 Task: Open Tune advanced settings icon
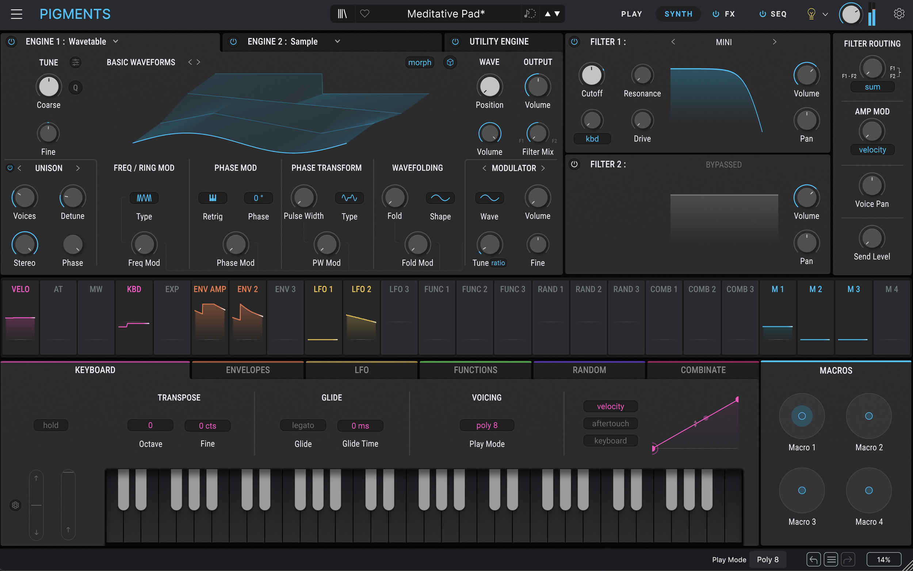coord(76,62)
